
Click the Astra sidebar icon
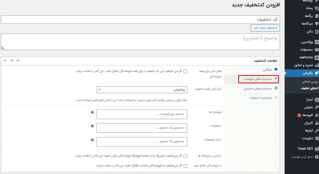(317, 99)
